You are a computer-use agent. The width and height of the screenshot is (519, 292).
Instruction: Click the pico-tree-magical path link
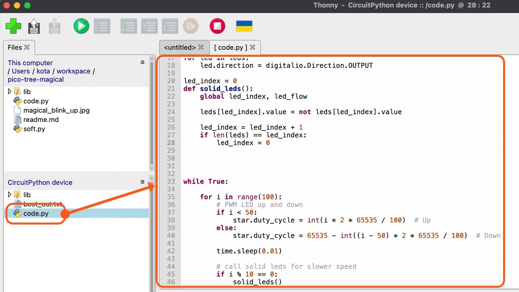pyautogui.click(x=36, y=79)
